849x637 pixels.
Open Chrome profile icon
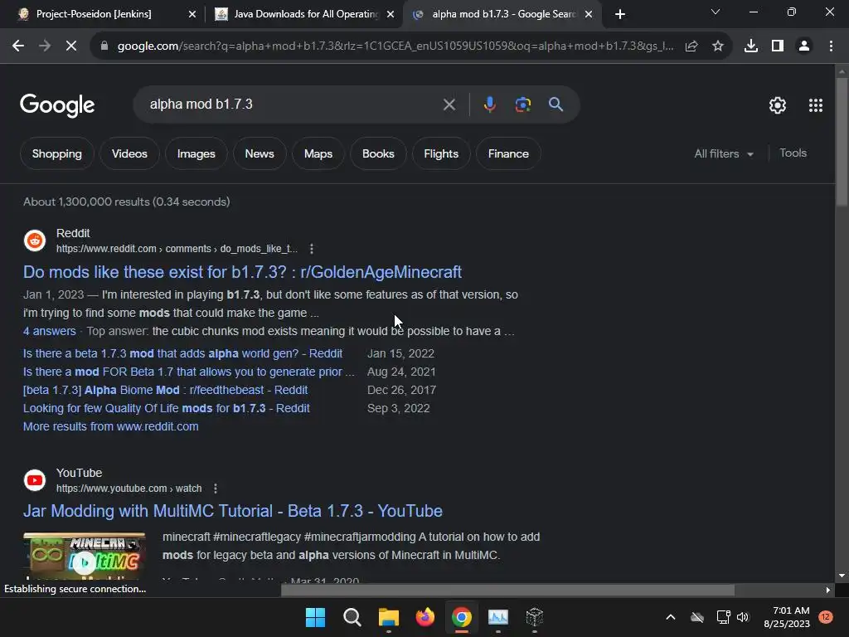point(804,46)
